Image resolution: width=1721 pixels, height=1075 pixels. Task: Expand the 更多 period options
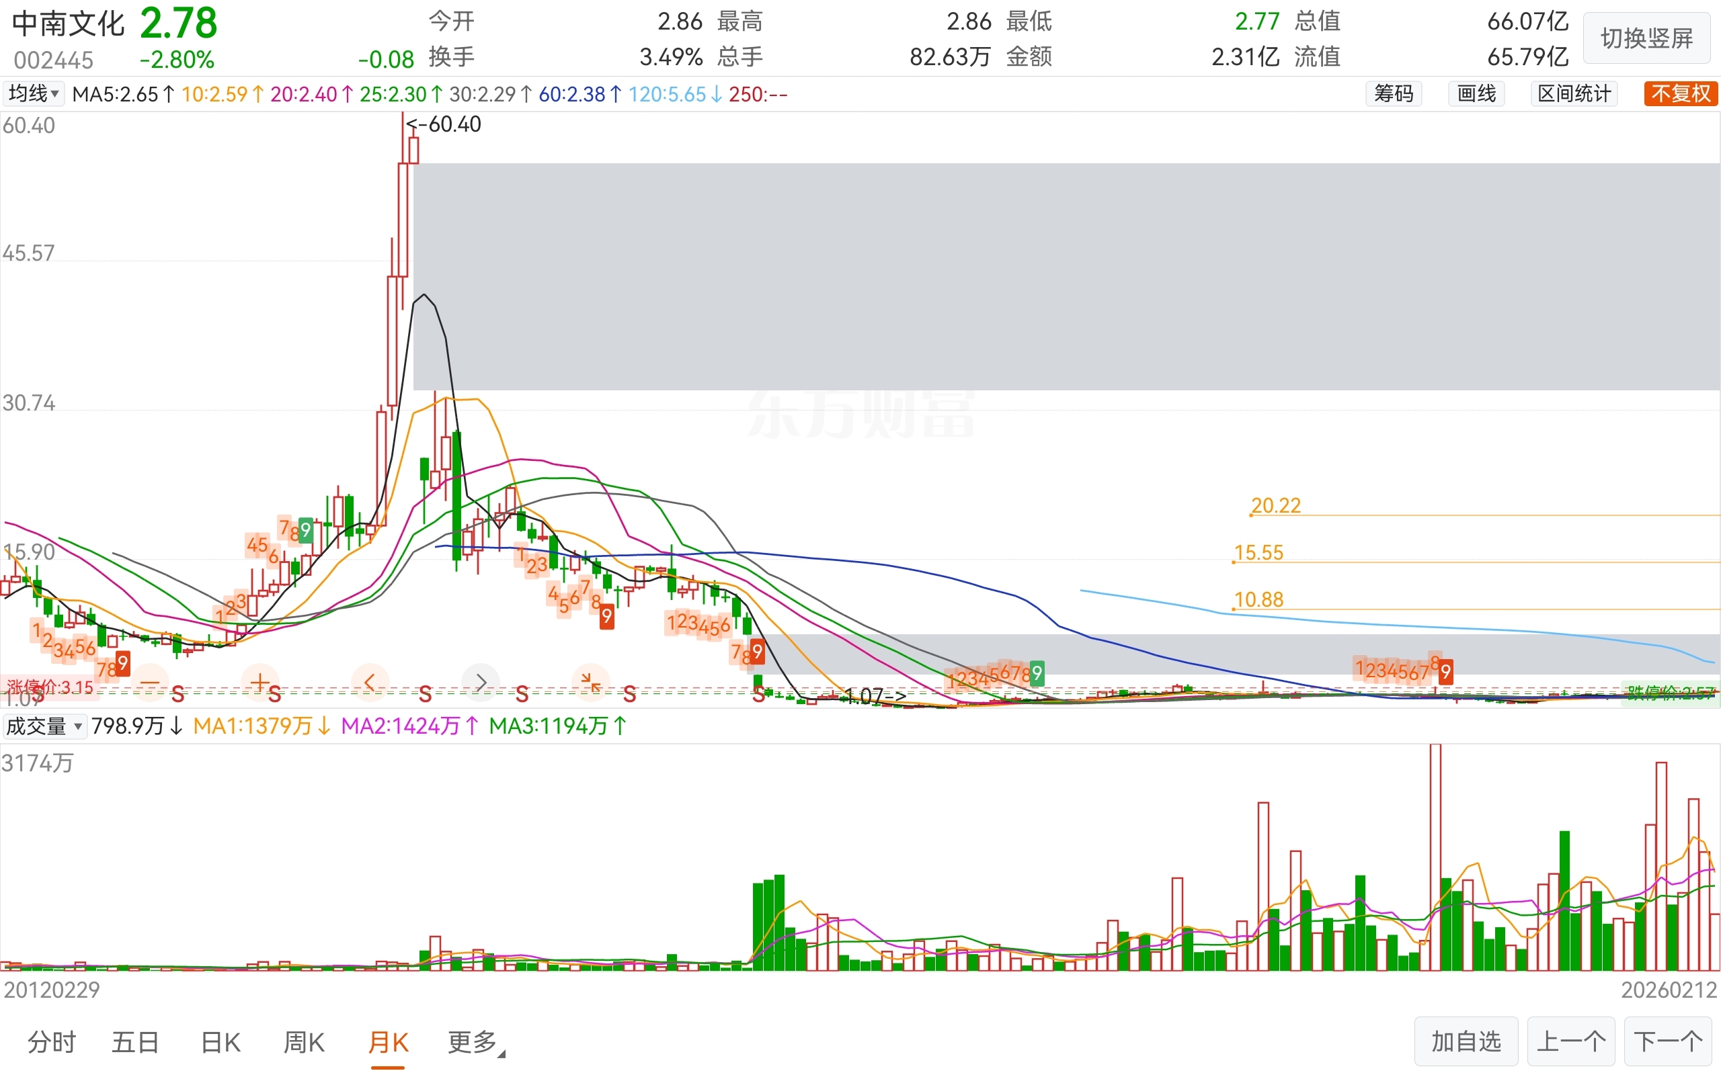(472, 1042)
